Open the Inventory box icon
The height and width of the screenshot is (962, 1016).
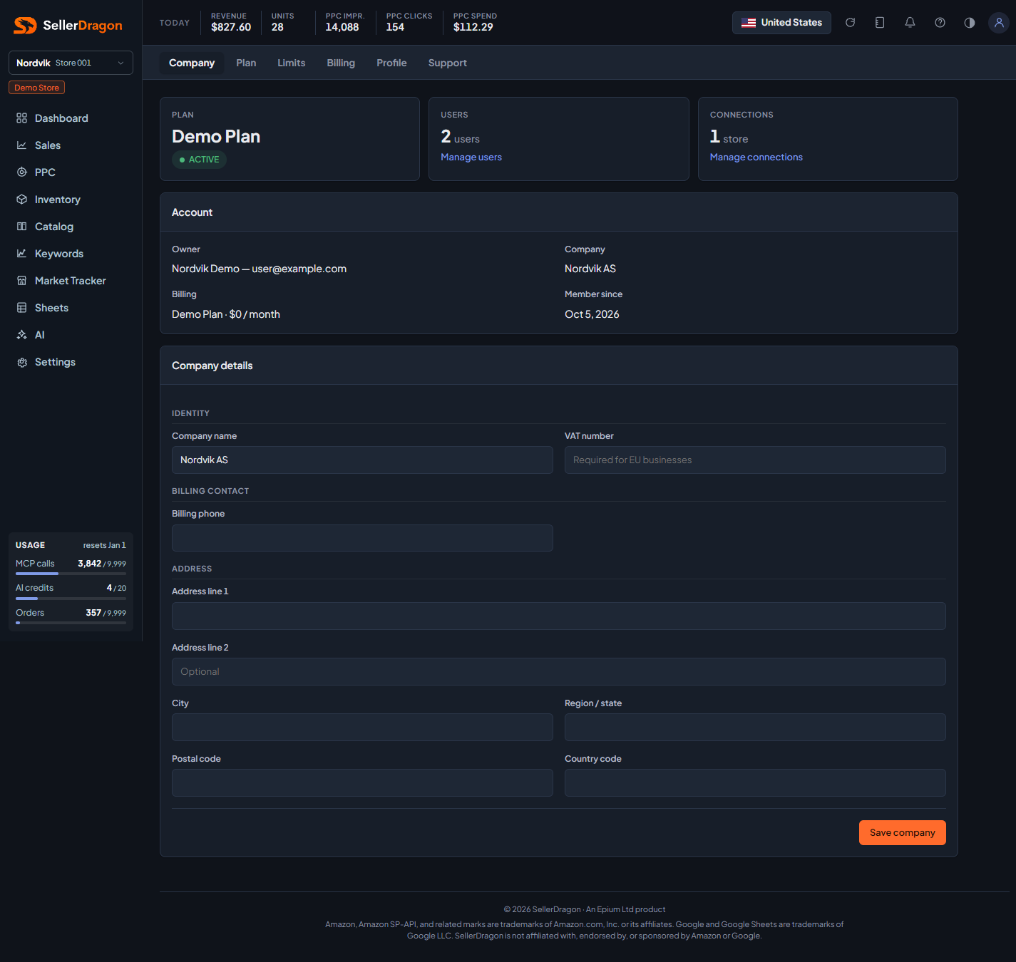[x=22, y=200]
